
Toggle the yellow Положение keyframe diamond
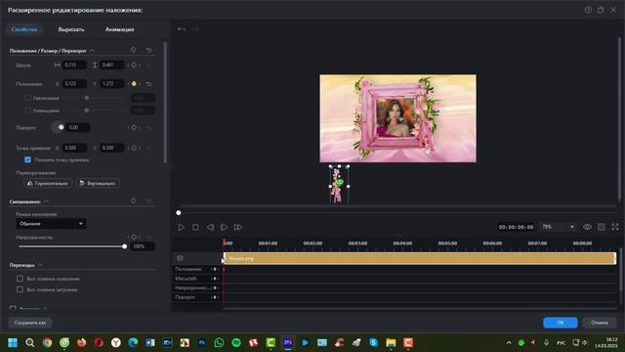point(134,84)
